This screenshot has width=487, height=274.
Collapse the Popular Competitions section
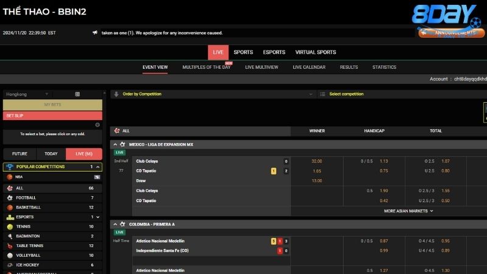point(98,167)
